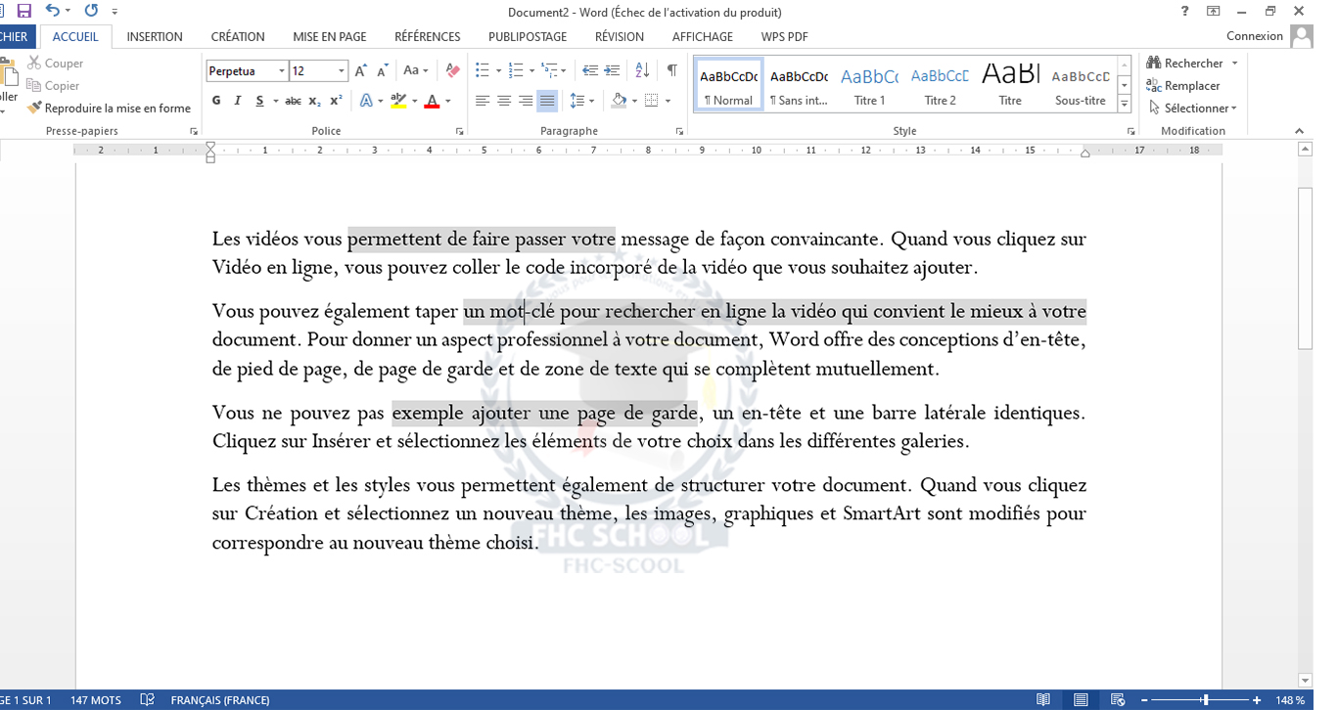Viewport: 1337px width, 710px height.
Task: Align text to the left
Action: [483, 101]
